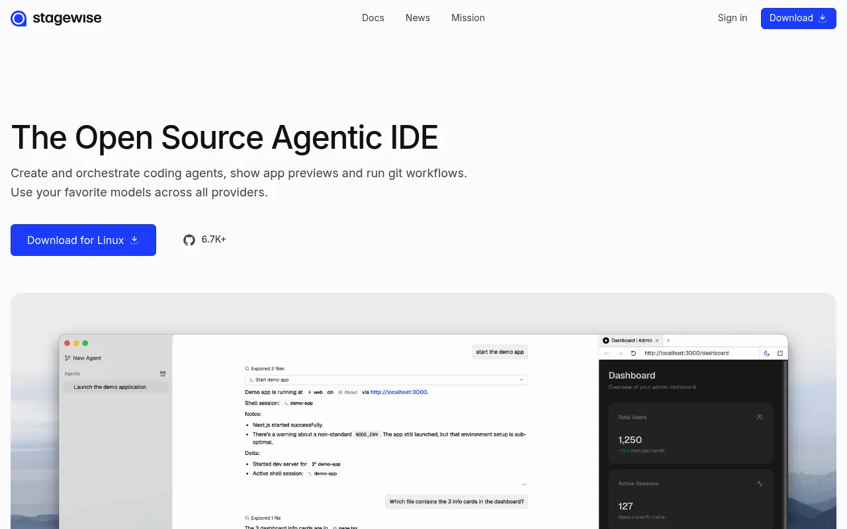Click the demo-app chip beside Shell session
The width and height of the screenshot is (847, 529).
pos(298,403)
